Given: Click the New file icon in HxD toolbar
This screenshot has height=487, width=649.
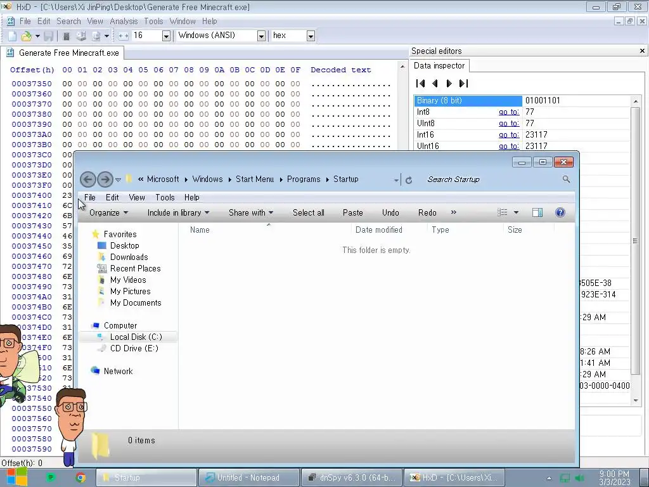Looking at the screenshot, I should tap(13, 36).
